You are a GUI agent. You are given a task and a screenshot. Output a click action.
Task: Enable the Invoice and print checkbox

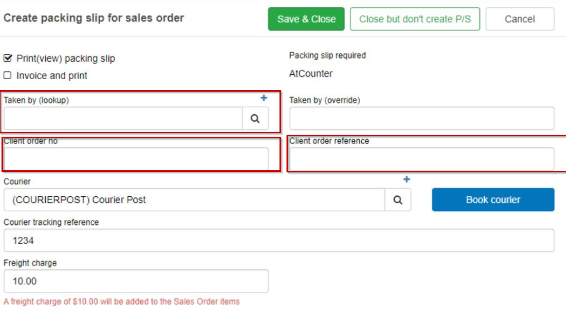click(8, 76)
